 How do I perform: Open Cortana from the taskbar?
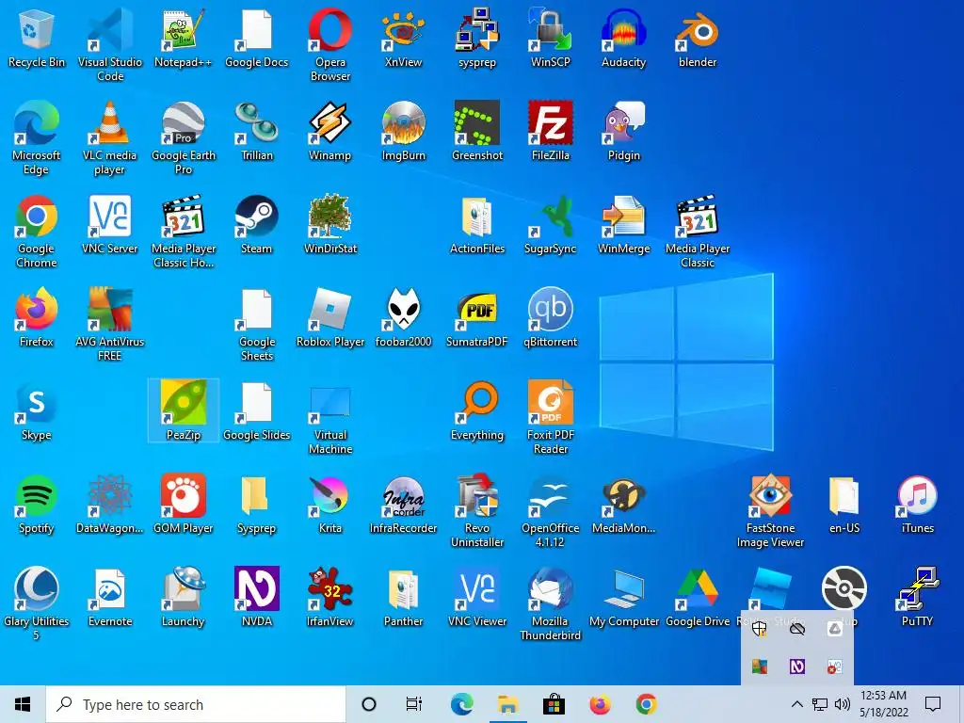tap(369, 704)
